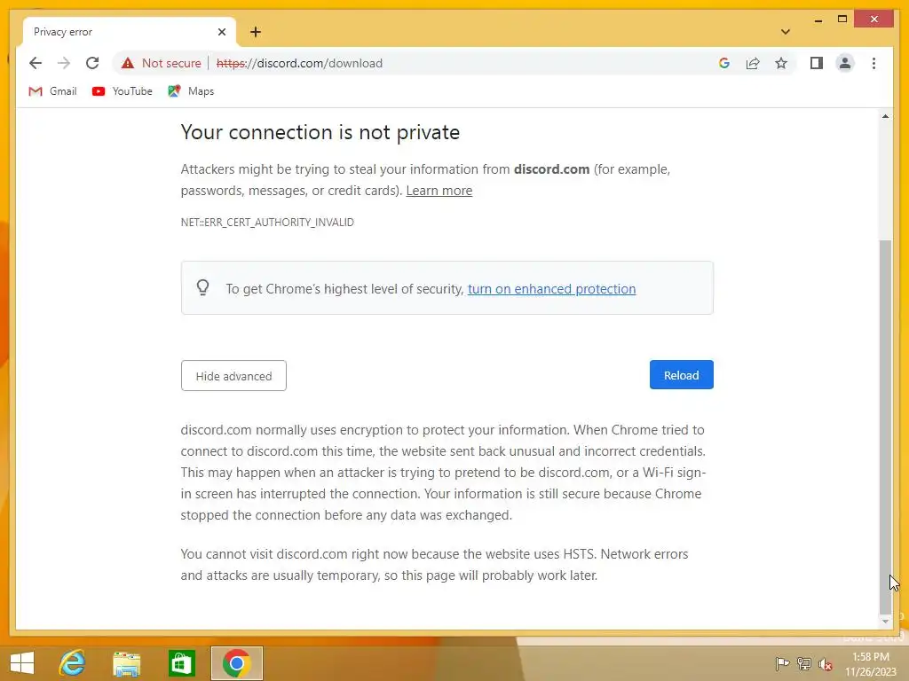Click turn on enhanced protection link

click(x=551, y=289)
